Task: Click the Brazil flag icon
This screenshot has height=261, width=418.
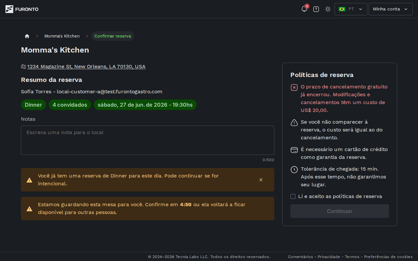Action: point(342,9)
